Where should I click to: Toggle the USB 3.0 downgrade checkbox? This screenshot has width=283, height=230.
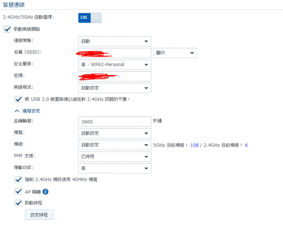18,99
